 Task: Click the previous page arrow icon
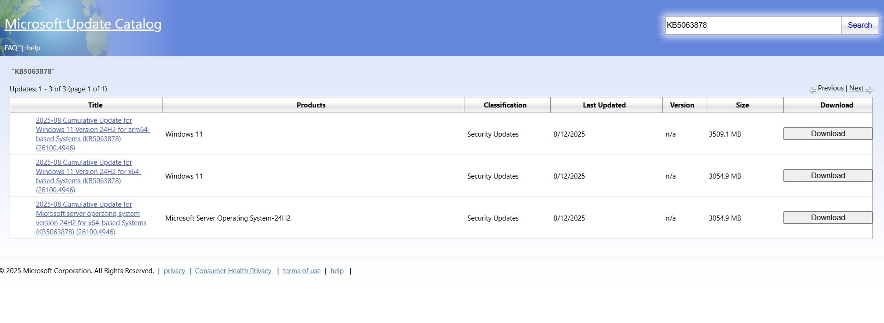812,90
